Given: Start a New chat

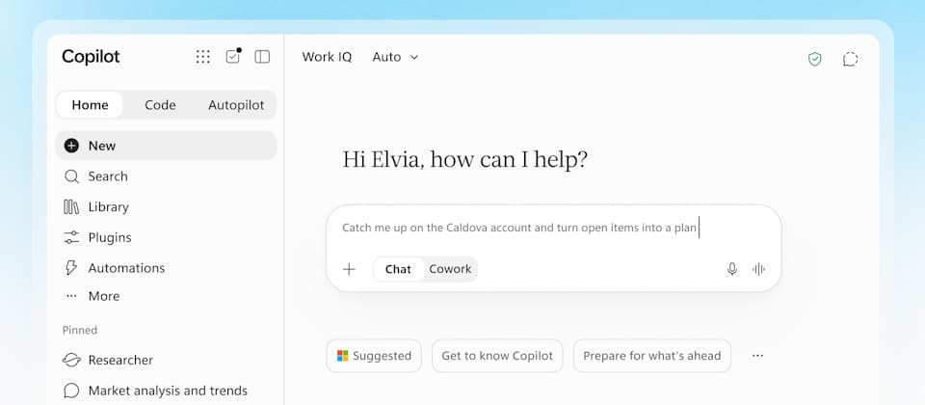Looking at the screenshot, I should pyautogui.click(x=166, y=146).
